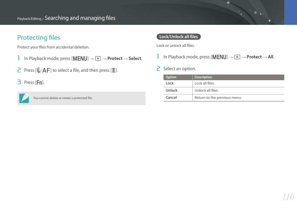Click the 'Lock all files.' description
The image size is (297, 210).
[x=205, y=83]
